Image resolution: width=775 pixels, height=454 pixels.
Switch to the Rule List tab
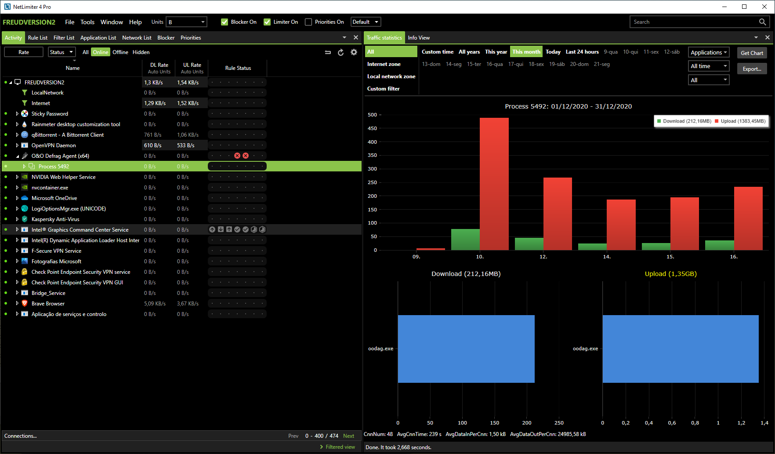[38, 38]
